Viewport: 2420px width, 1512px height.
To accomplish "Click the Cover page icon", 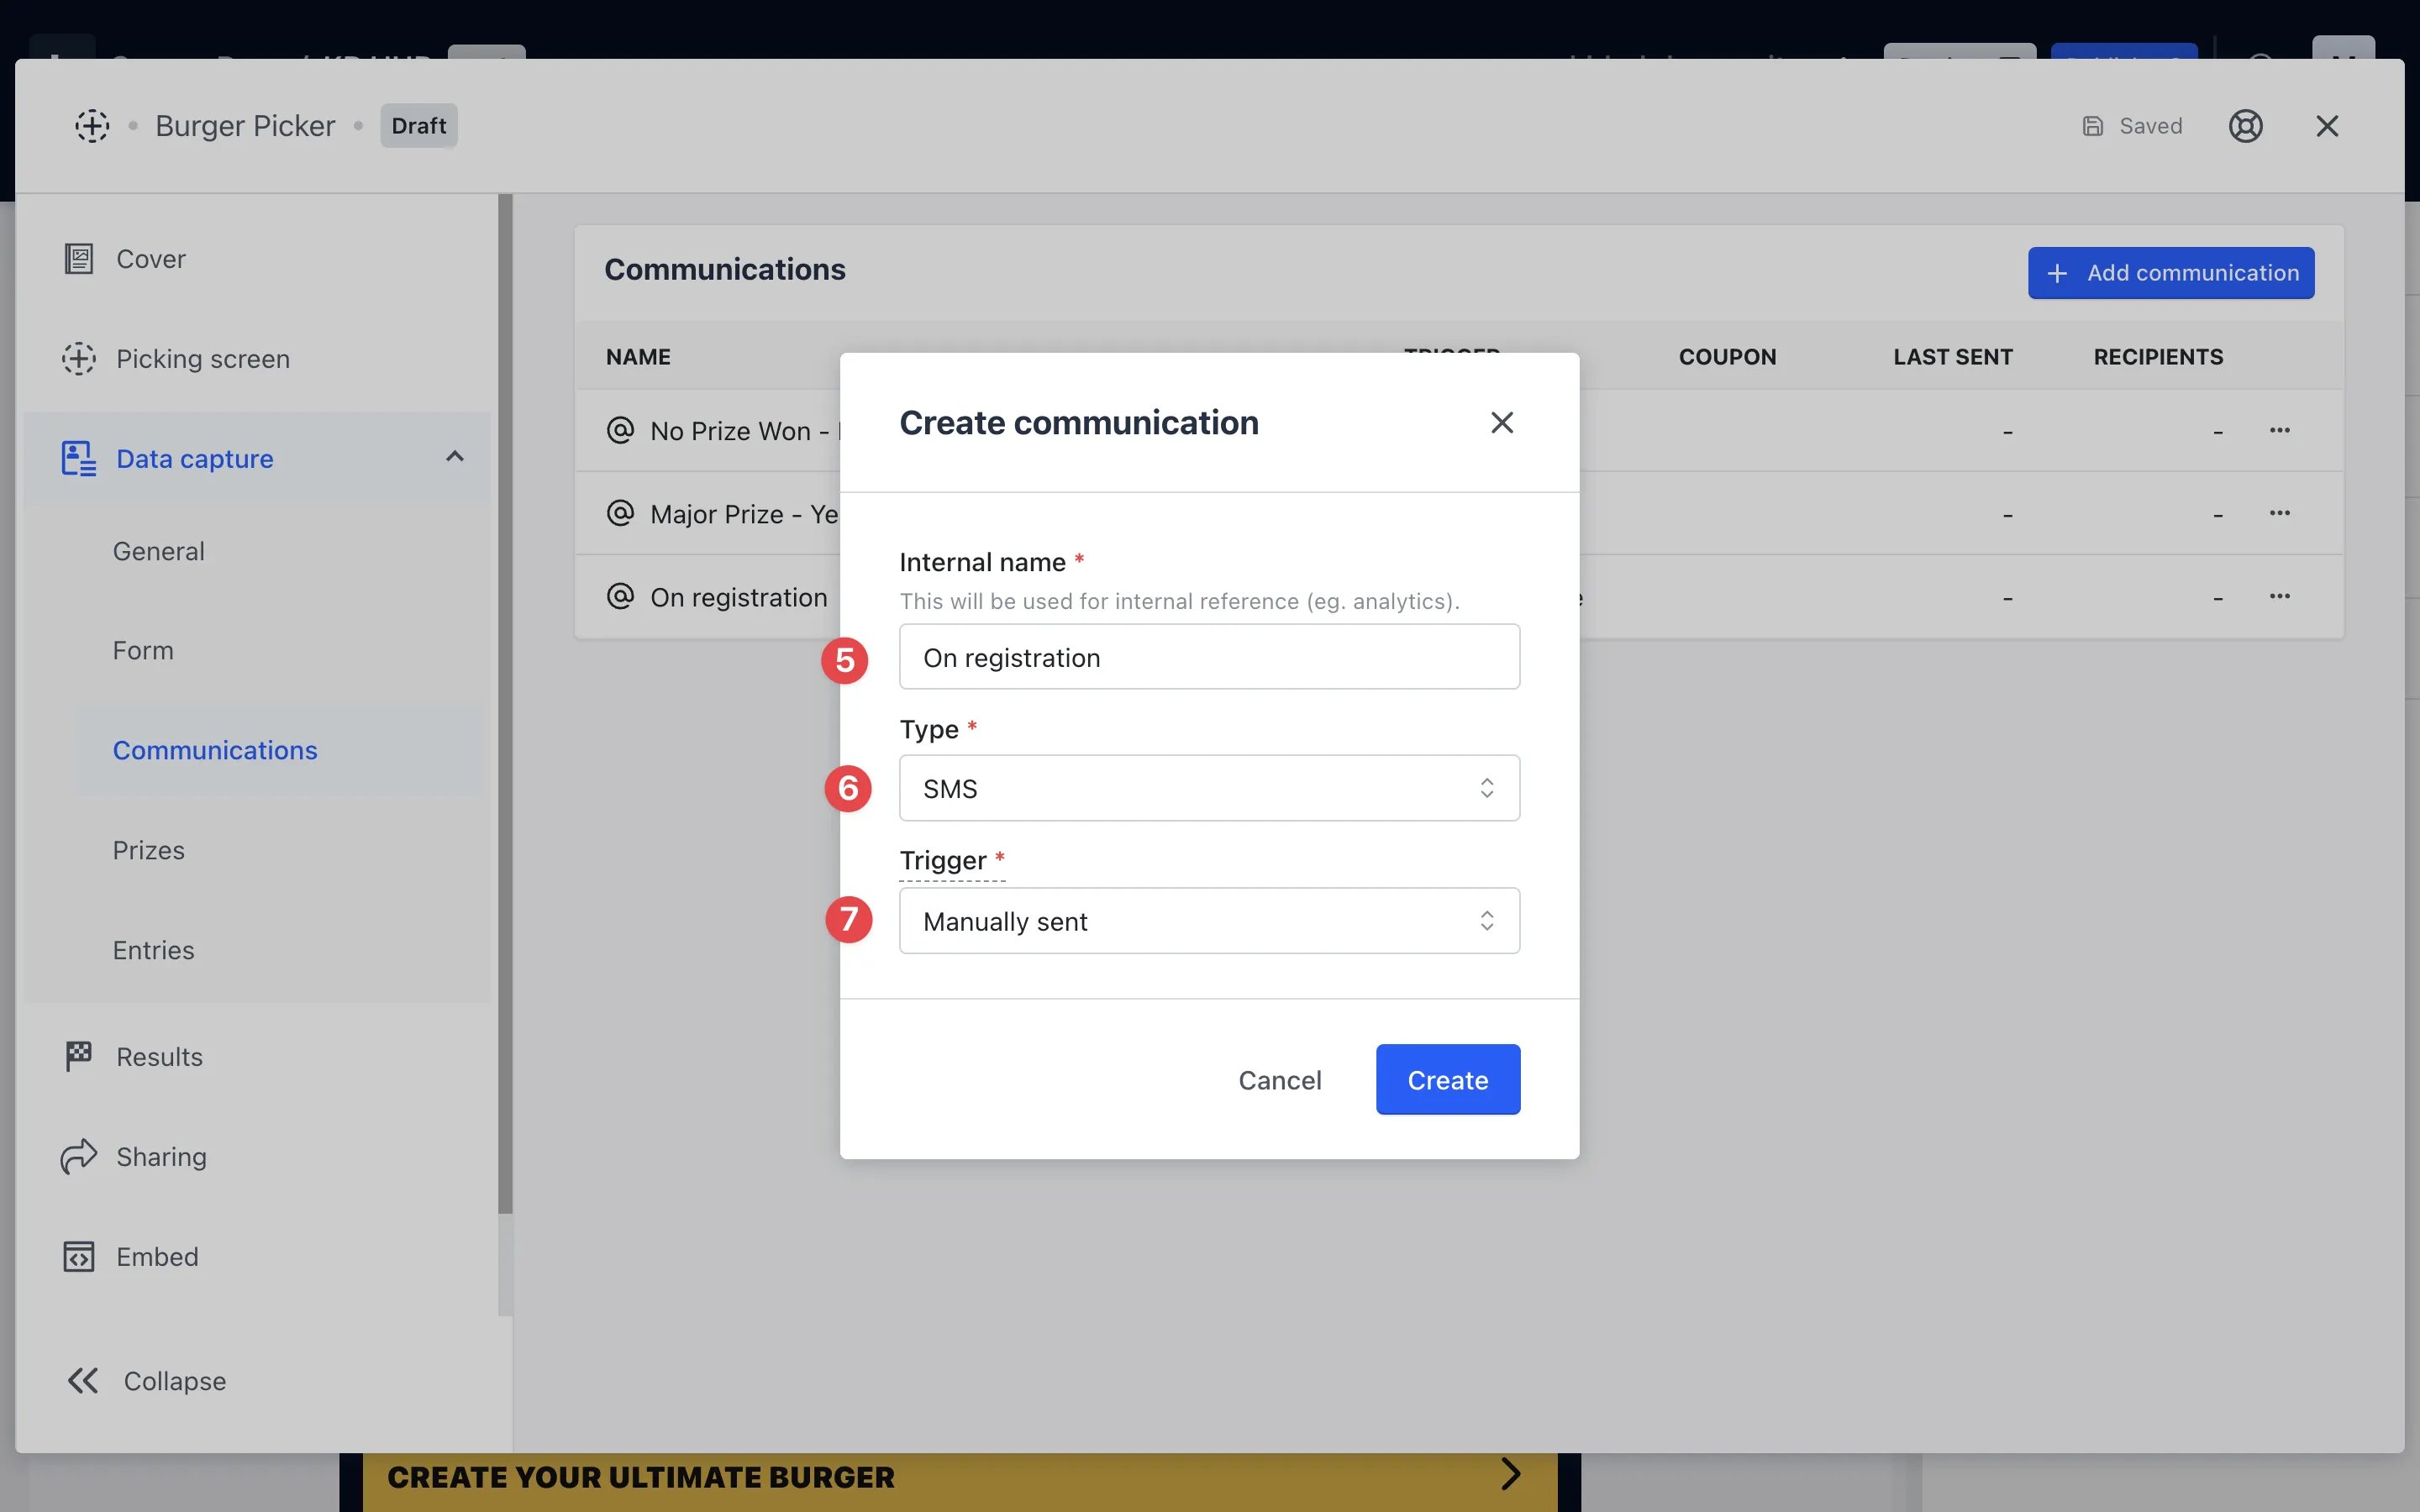I will pos(79,259).
